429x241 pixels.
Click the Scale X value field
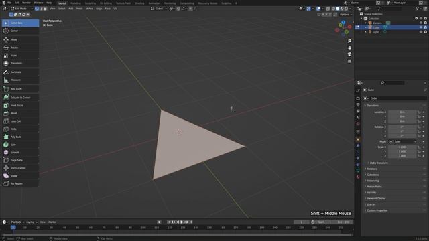pyautogui.click(x=402, y=147)
